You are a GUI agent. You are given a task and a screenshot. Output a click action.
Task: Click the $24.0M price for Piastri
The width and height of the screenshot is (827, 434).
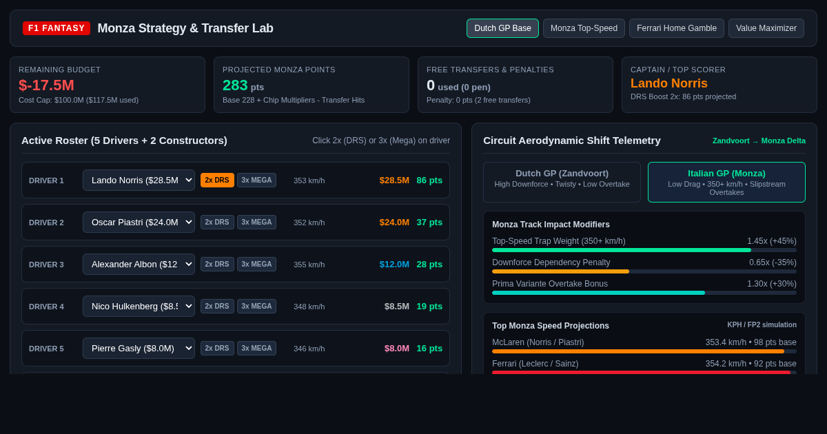pyautogui.click(x=394, y=222)
